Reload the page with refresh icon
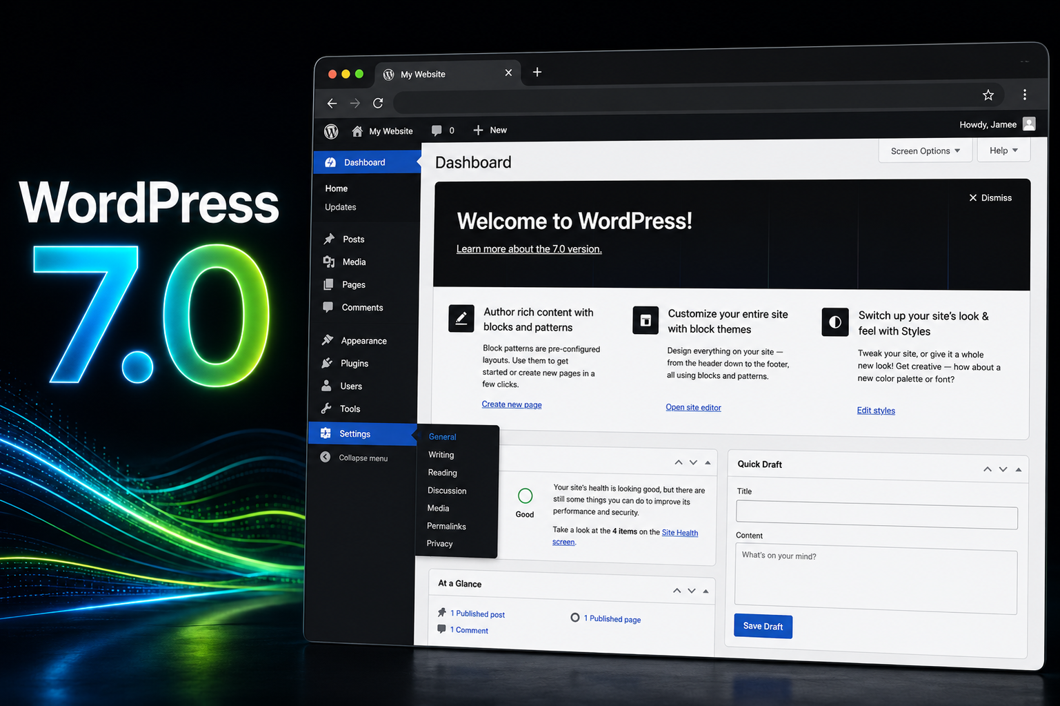 [x=378, y=103]
